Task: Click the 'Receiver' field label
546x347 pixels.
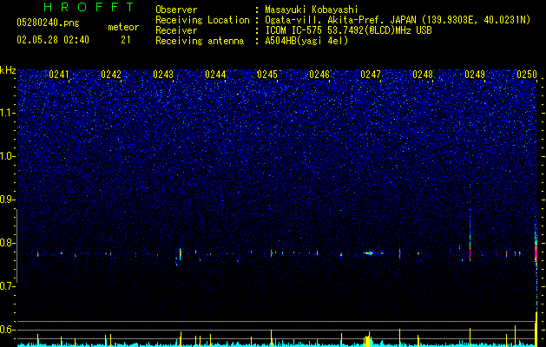Action: [x=176, y=30]
